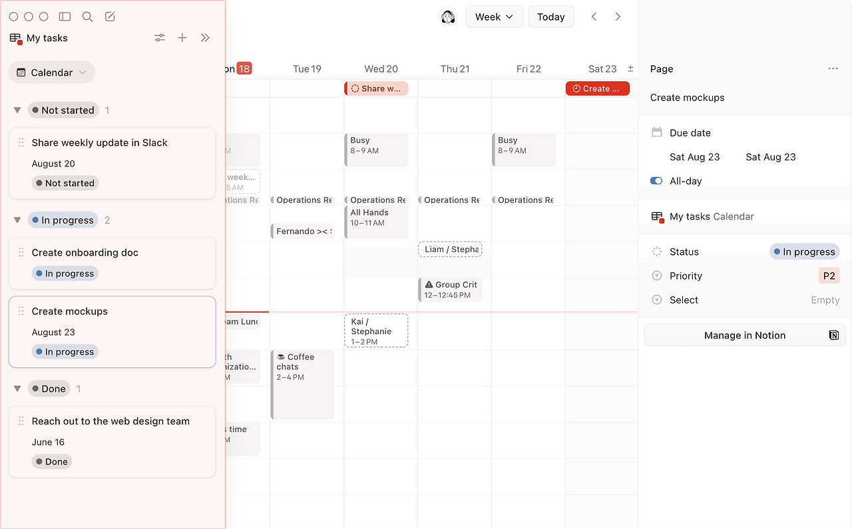Click the Due date calendar icon
Image resolution: width=852 pixels, height=529 pixels.
(x=657, y=132)
